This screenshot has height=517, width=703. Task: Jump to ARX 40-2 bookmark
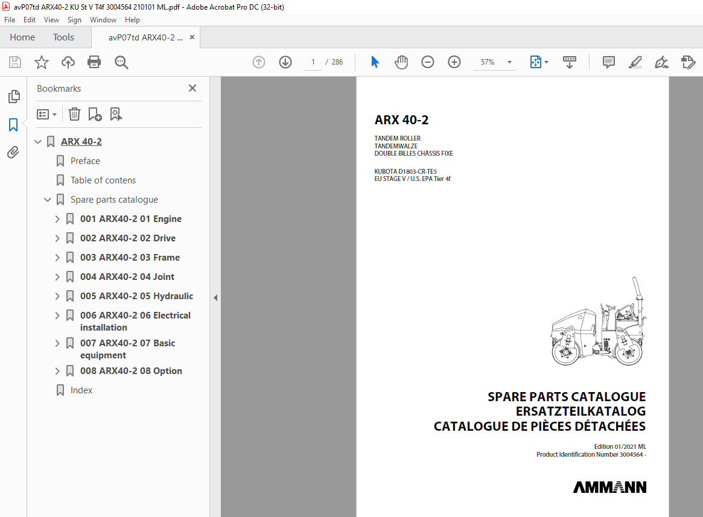tap(81, 142)
